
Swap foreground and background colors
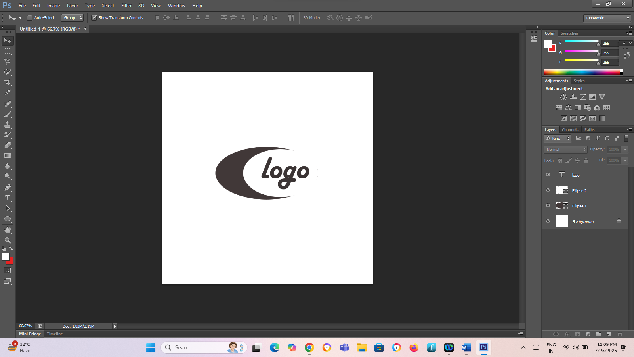click(11, 248)
